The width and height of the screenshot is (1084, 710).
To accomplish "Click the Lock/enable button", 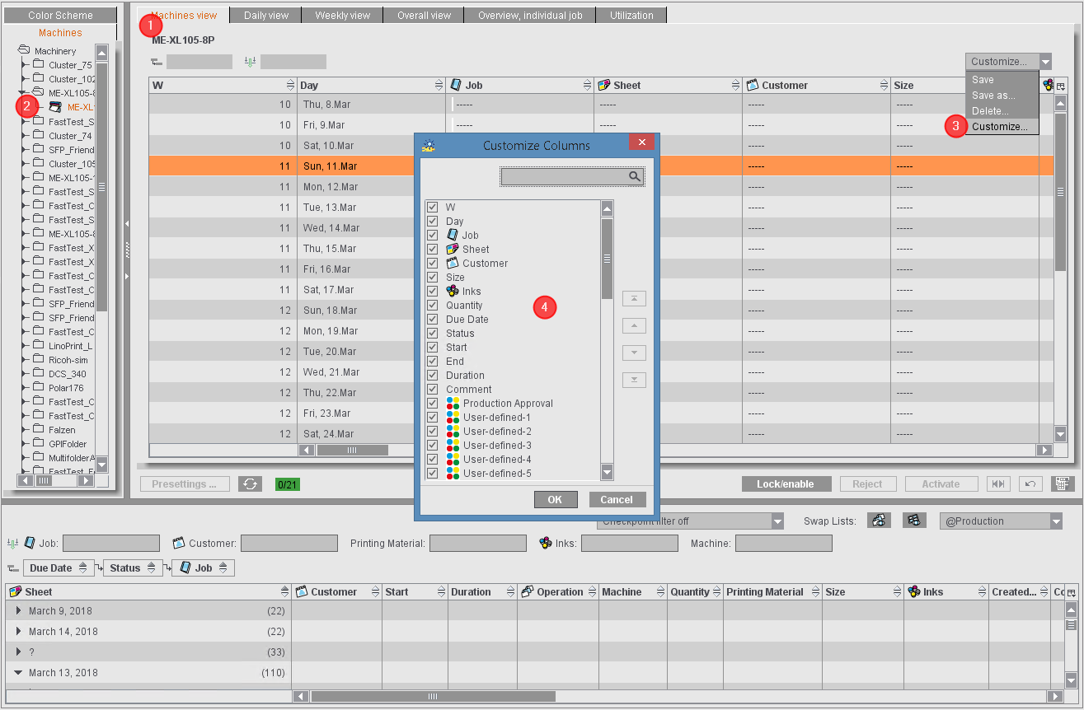I will 786,483.
